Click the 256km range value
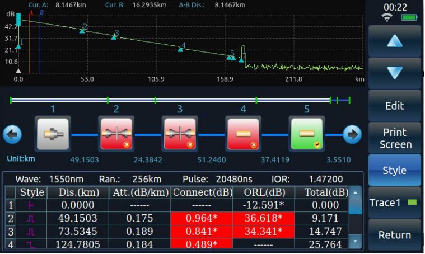This screenshot has height=254, width=425. click(147, 179)
